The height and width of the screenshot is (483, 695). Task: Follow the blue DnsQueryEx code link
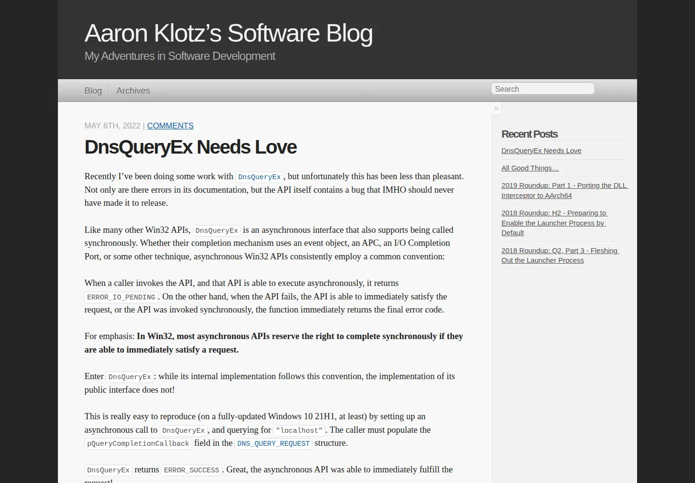pos(260,177)
